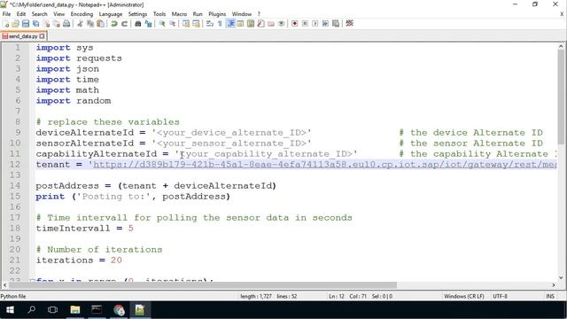This screenshot has width=567, height=319.
Task: Click the tenant URL link on line 12
Action: click(x=325, y=165)
